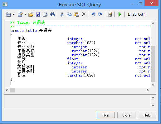Open the editor menu dropdown arrow

(13, 14)
